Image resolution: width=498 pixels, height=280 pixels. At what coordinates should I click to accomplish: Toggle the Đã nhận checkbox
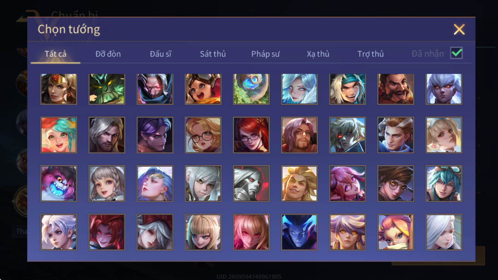[456, 53]
